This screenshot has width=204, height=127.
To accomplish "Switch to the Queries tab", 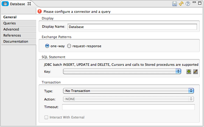I will 10,23.
